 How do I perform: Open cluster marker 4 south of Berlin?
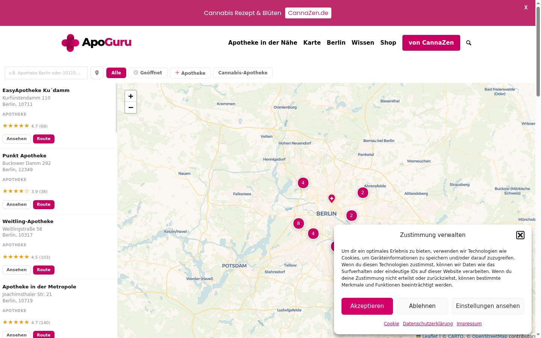tap(313, 234)
